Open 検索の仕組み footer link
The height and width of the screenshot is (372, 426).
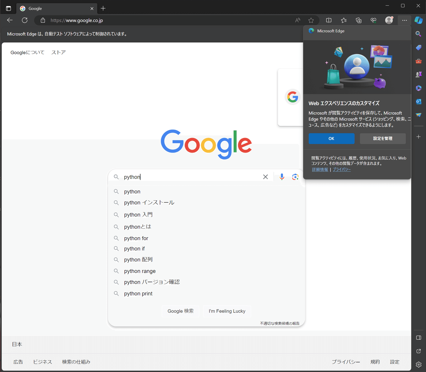coord(76,362)
